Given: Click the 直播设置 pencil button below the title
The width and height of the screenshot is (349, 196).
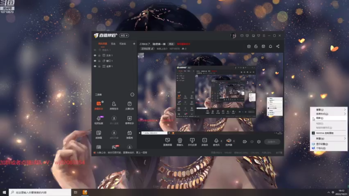Looking at the screenshot, I should [147, 49].
